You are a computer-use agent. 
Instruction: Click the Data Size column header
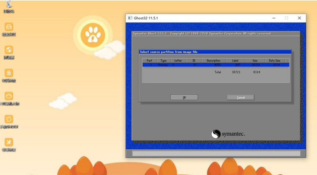point(275,61)
